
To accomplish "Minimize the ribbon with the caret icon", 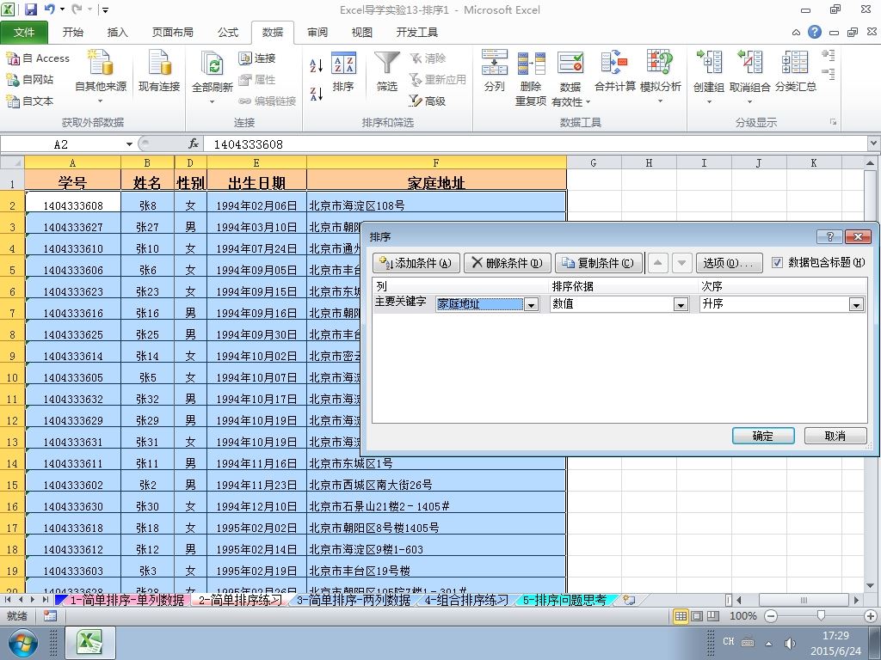I will tap(796, 33).
